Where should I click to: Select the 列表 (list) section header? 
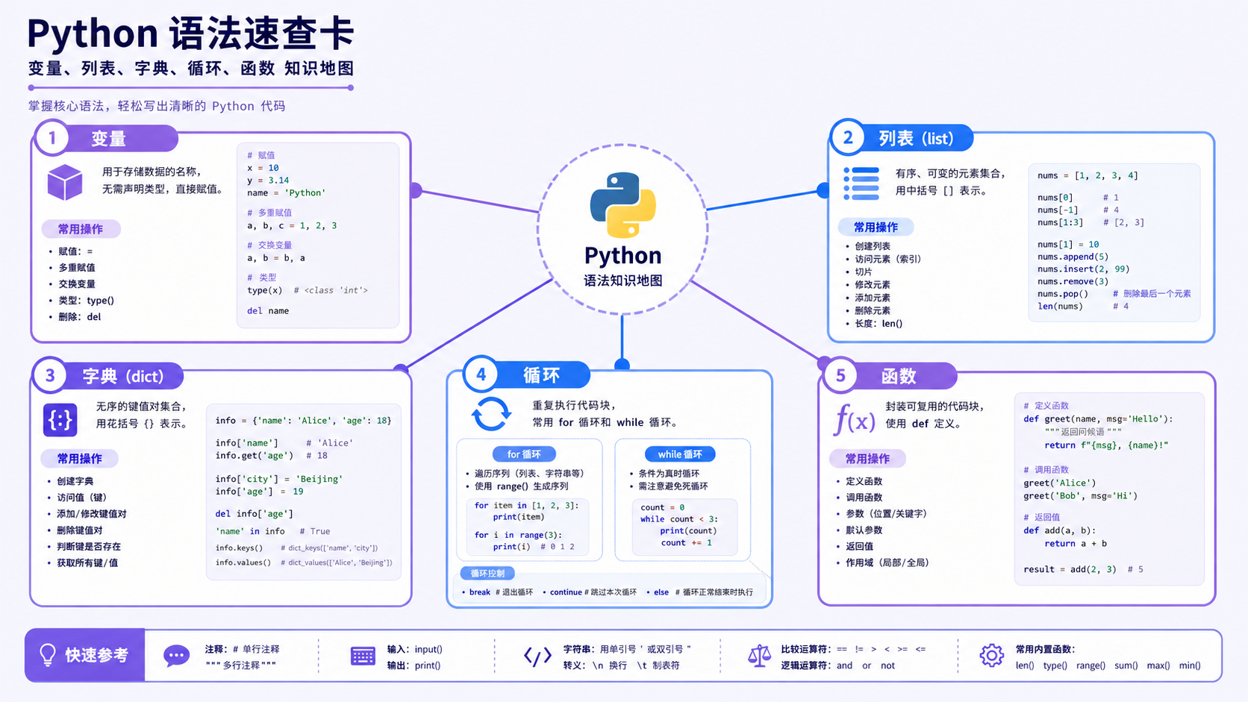click(x=916, y=138)
